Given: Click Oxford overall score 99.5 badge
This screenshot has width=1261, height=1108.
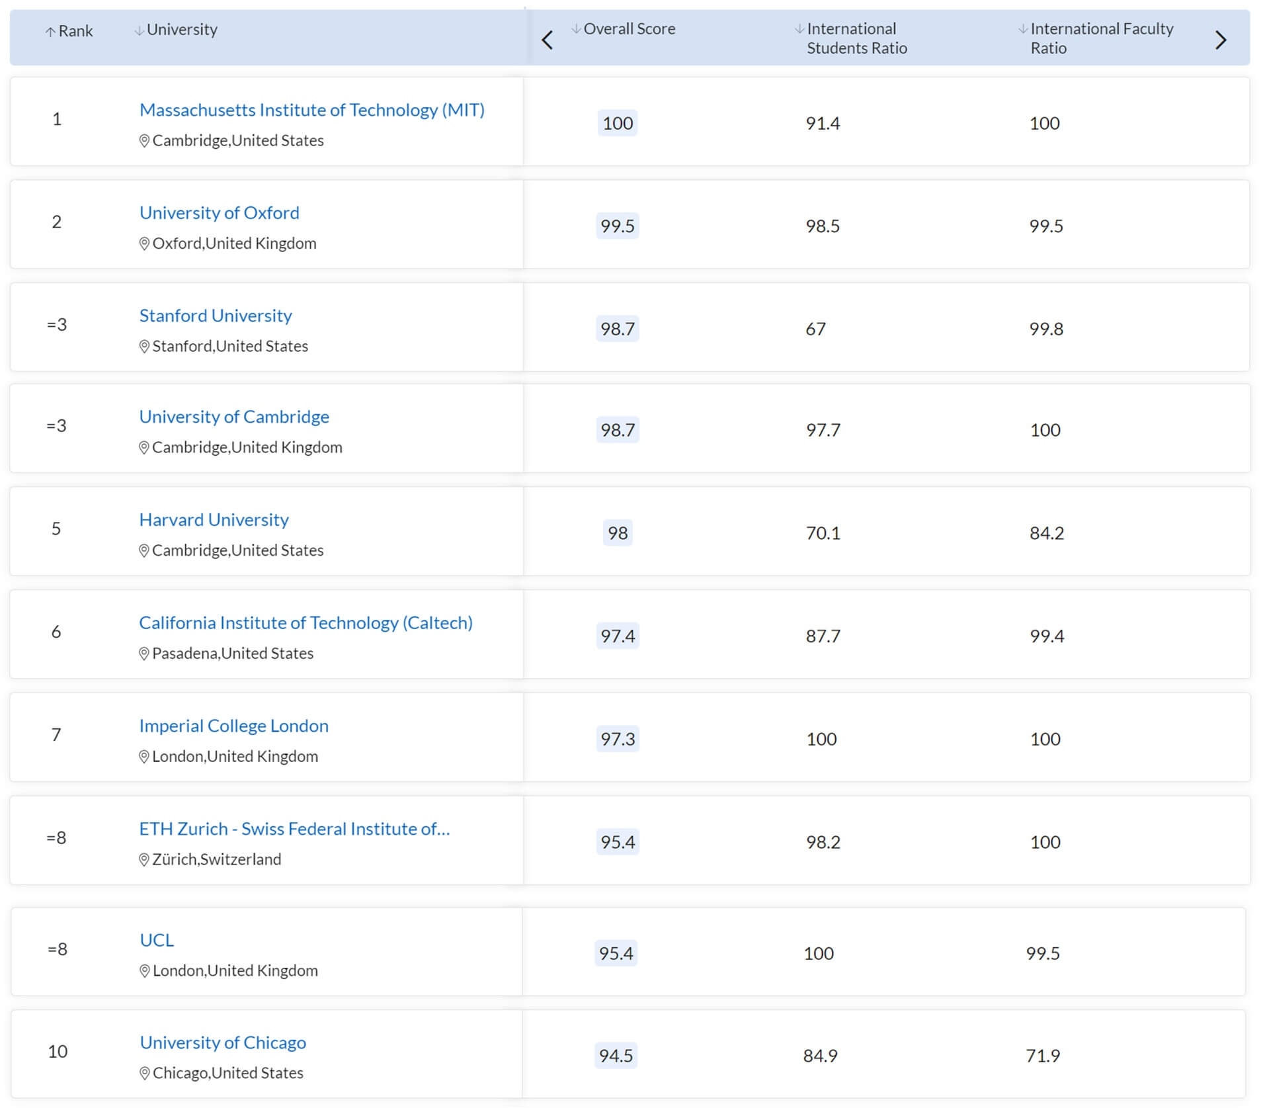Looking at the screenshot, I should pyautogui.click(x=618, y=226).
